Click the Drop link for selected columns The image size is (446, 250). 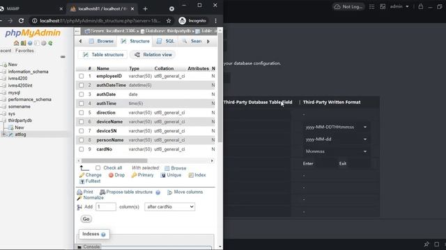[116, 175]
